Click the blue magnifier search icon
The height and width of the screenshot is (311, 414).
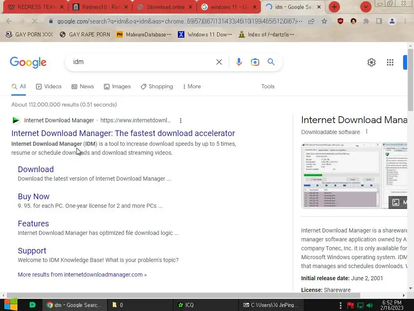(271, 62)
